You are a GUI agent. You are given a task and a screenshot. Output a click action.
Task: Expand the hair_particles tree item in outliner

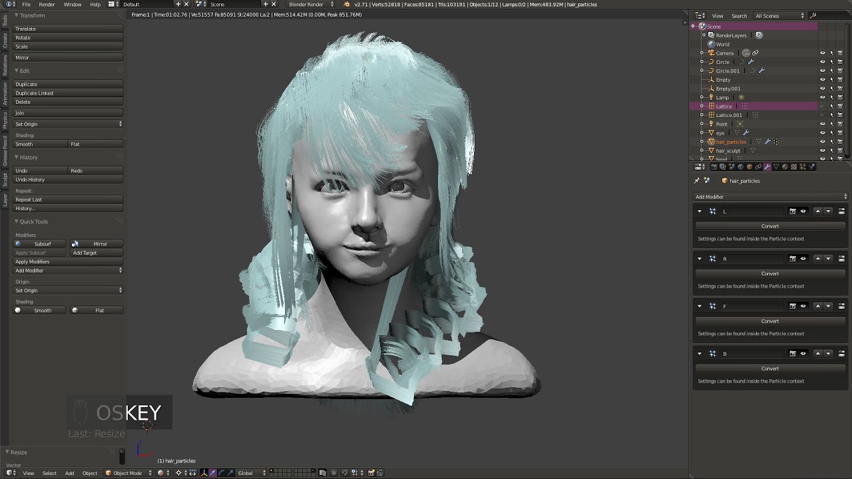coord(702,142)
